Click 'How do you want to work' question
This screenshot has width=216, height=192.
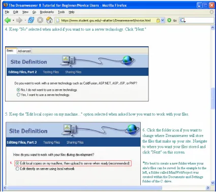tap(53, 155)
